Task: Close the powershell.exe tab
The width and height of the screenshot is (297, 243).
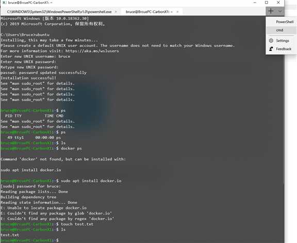Action: click(115, 12)
